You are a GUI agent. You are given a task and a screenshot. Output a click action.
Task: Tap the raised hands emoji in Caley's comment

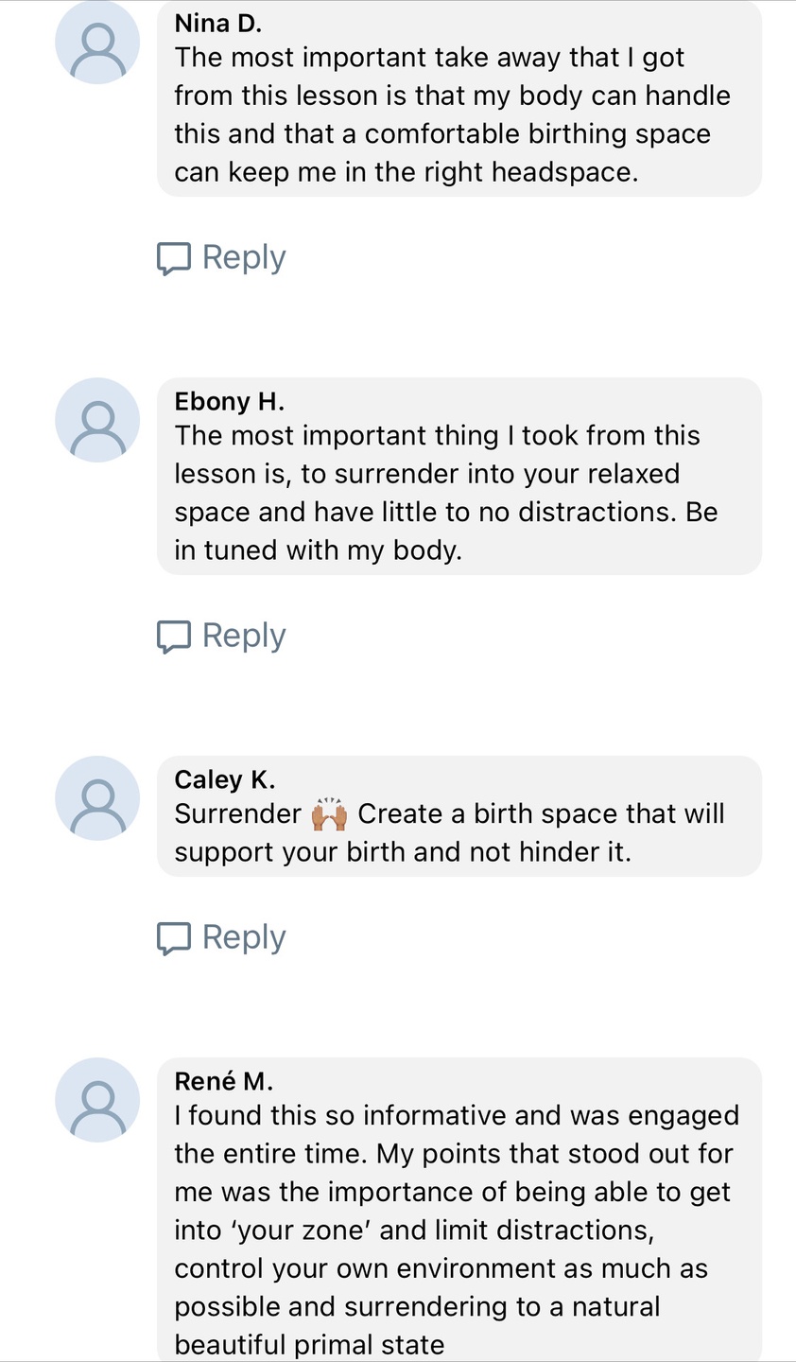click(329, 814)
